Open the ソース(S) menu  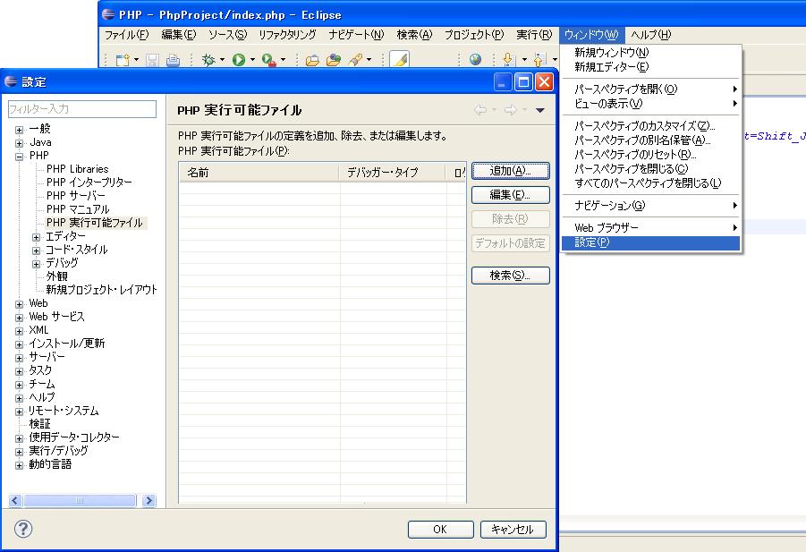click(227, 34)
